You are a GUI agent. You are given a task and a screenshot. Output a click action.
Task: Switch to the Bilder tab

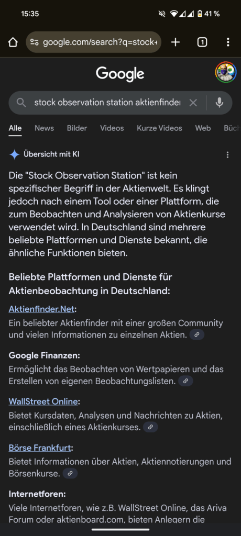tap(77, 128)
